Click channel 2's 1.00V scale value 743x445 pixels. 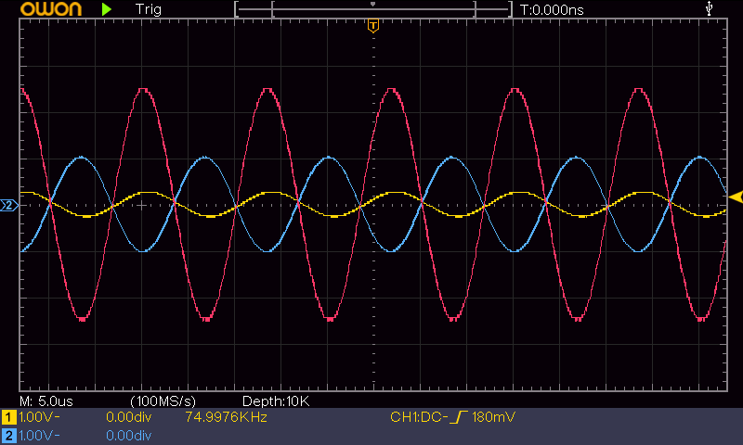tap(39, 435)
